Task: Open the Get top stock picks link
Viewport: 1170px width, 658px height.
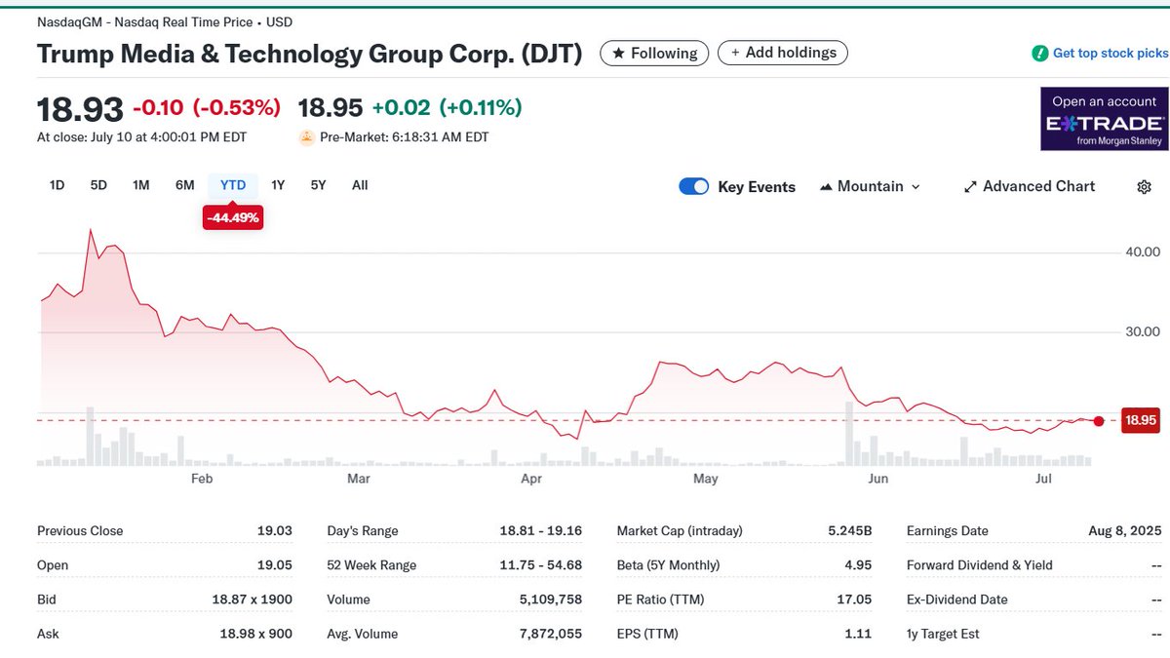Action: tap(1111, 53)
